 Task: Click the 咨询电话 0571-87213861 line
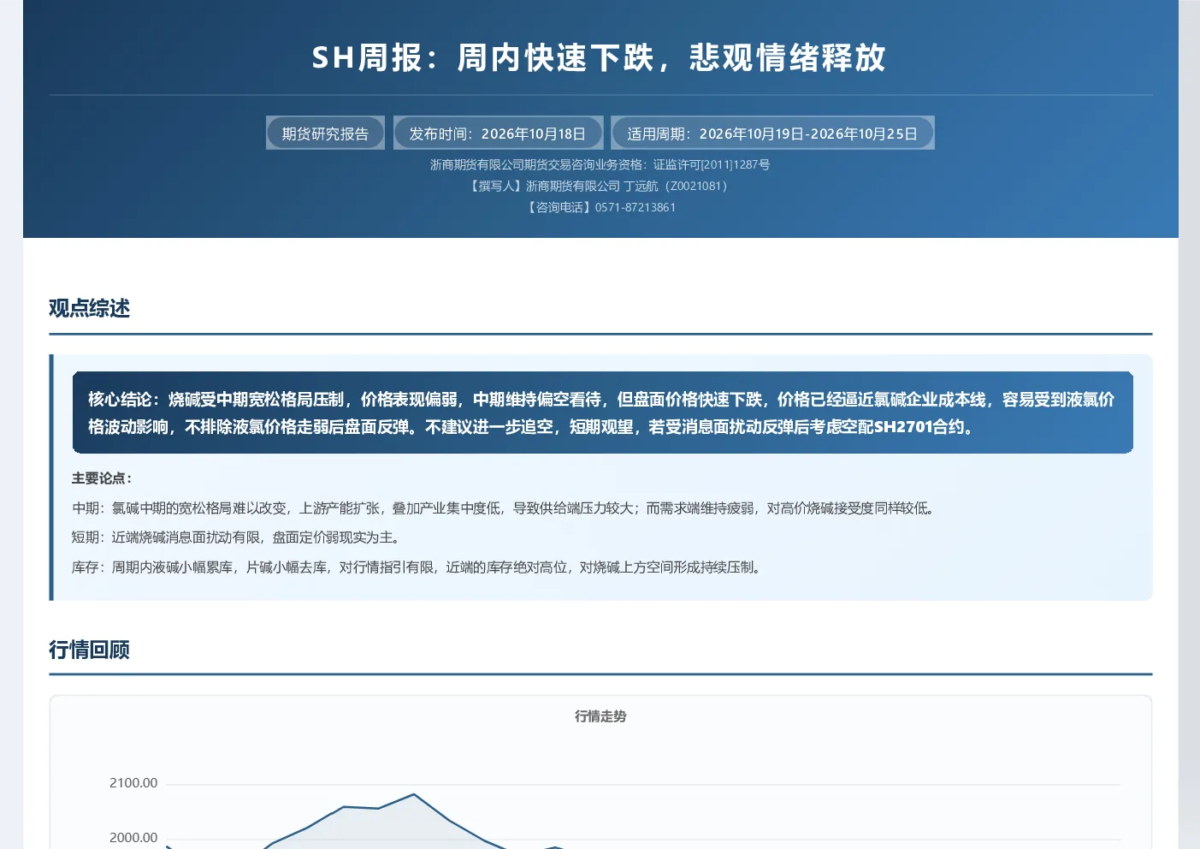tap(600, 207)
